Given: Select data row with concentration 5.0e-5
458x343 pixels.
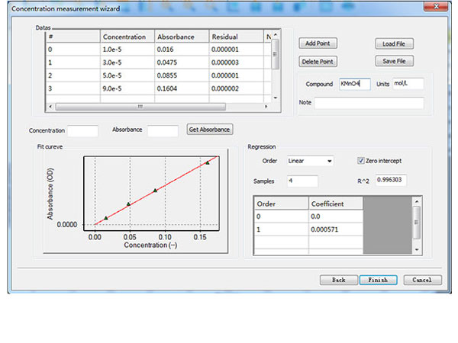Looking at the screenshot, I should pyautogui.click(x=126, y=76).
